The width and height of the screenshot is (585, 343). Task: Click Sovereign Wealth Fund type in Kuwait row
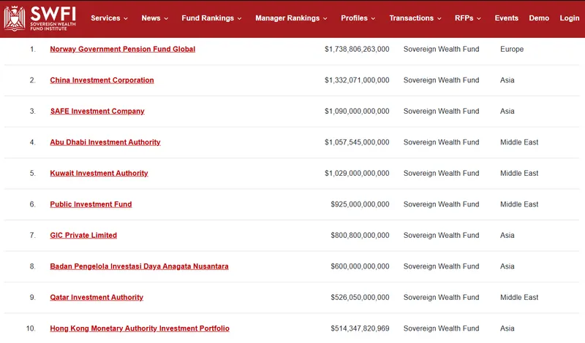pos(441,173)
